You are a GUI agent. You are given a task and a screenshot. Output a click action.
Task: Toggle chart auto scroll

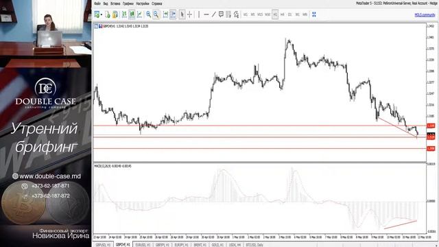coord(165,14)
